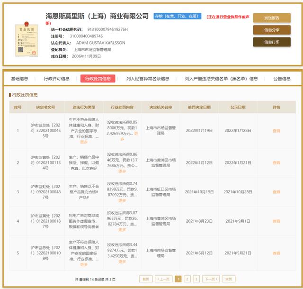View details (查看) for record 3
Image resolution: width=303 pixels, height=289 pixels.
[x=276, y=192]
